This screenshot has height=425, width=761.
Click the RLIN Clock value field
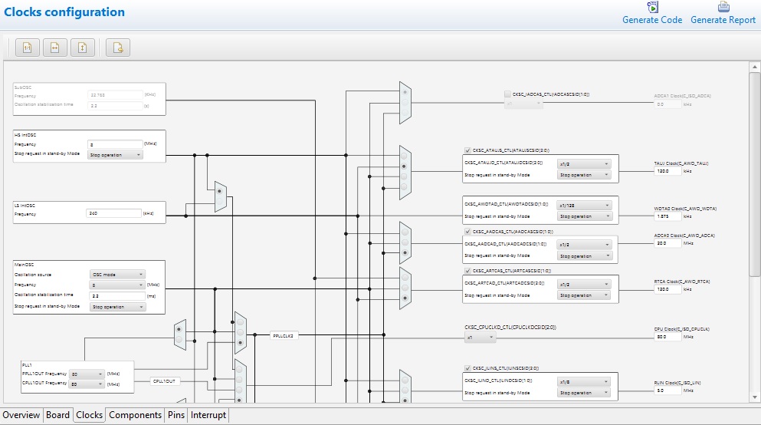(x=668, y=390)
